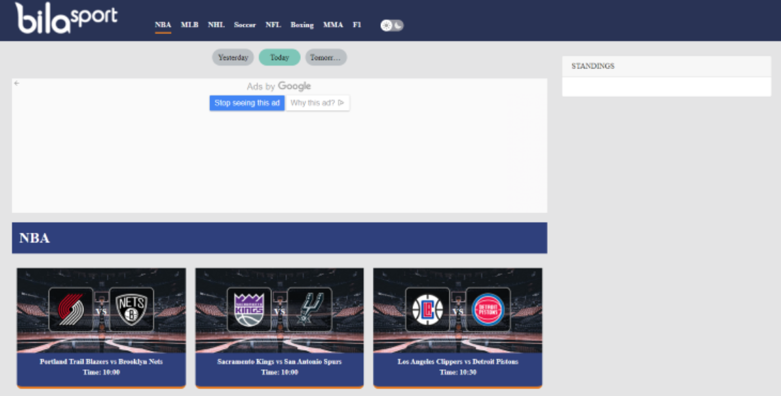Click the Detroit Pistons logo

coord(488,309)
